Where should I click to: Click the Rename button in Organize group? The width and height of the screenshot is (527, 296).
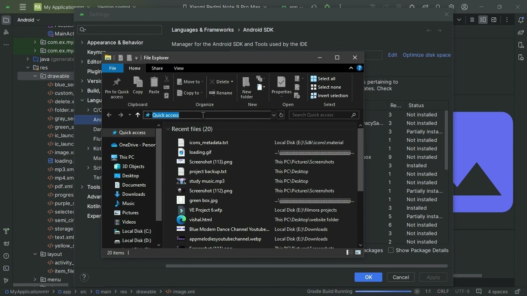pyautogui.click(x=221, y=93)
